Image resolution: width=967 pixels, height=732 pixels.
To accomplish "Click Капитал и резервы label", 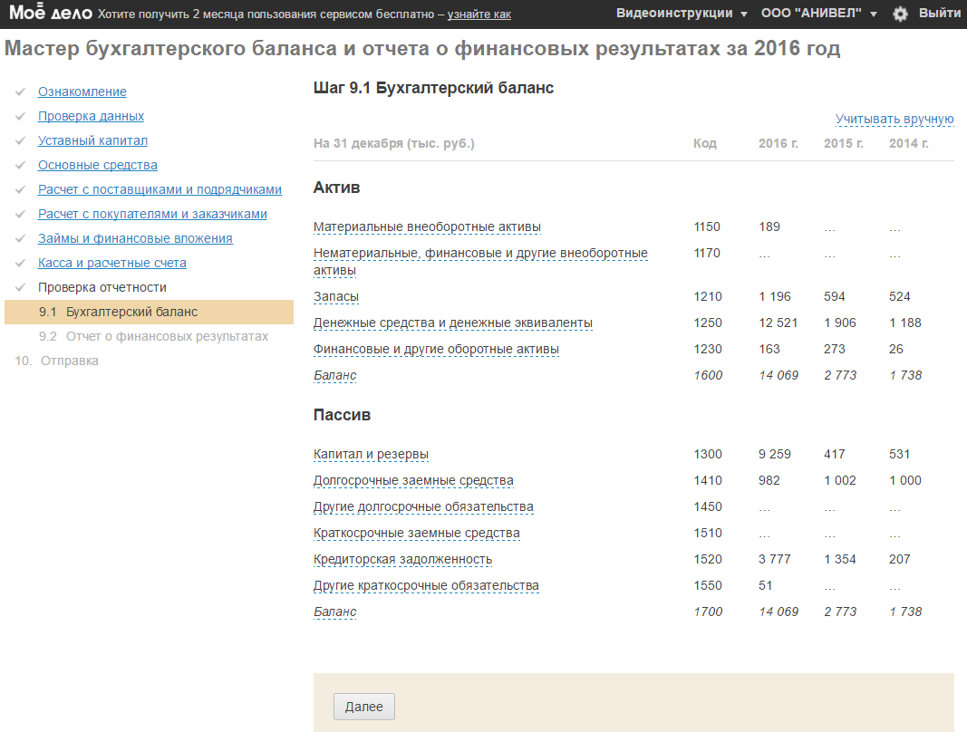I will point(371,454).
